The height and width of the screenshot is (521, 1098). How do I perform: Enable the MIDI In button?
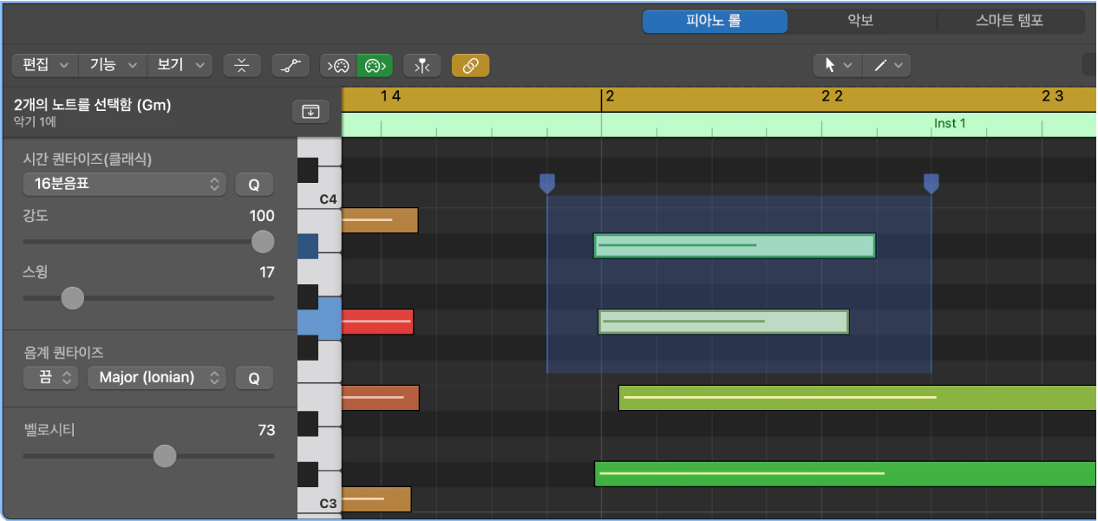338,65
